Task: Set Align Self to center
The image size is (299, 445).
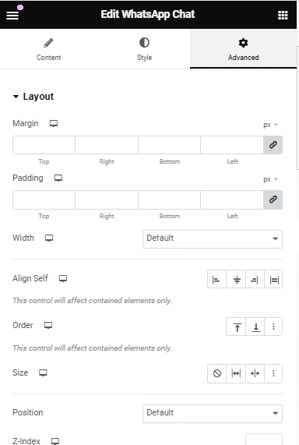Action: coord(236,280)
